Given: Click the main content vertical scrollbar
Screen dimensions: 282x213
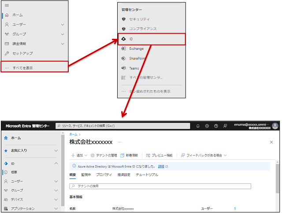Looking at the screenshot, I should pyautogui.click(x=278, y=179).
